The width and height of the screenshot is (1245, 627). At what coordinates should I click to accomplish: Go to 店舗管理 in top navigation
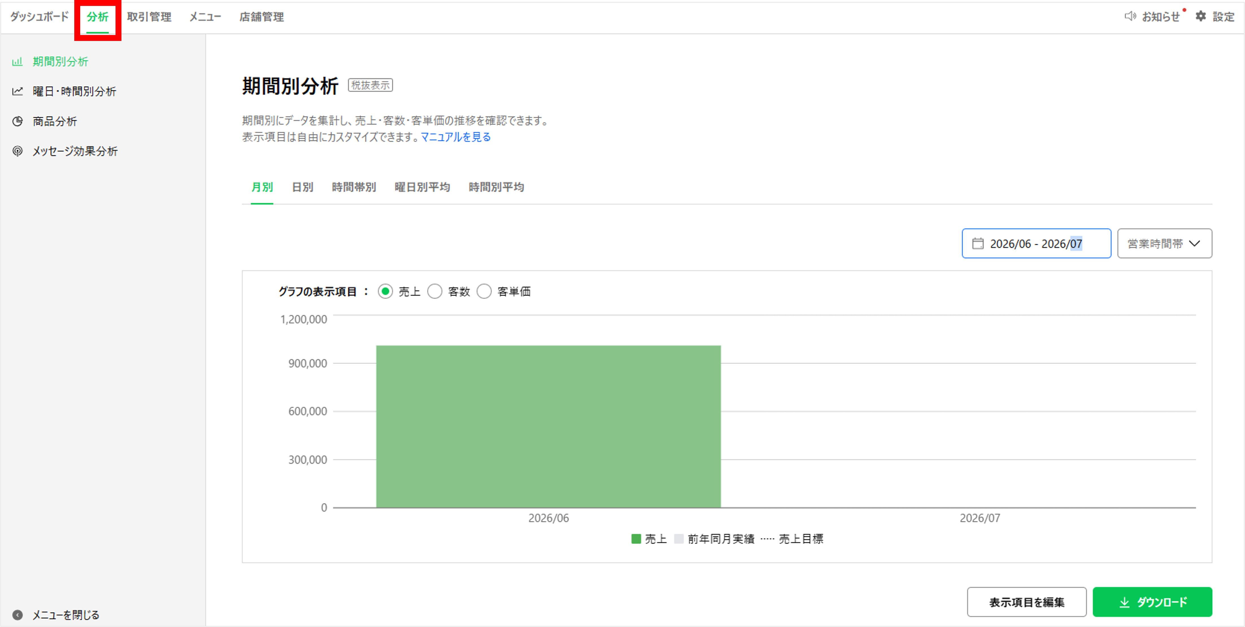click(x=262, y=17)
